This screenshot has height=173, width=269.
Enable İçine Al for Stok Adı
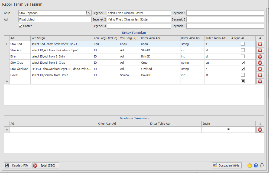(243, 50)
